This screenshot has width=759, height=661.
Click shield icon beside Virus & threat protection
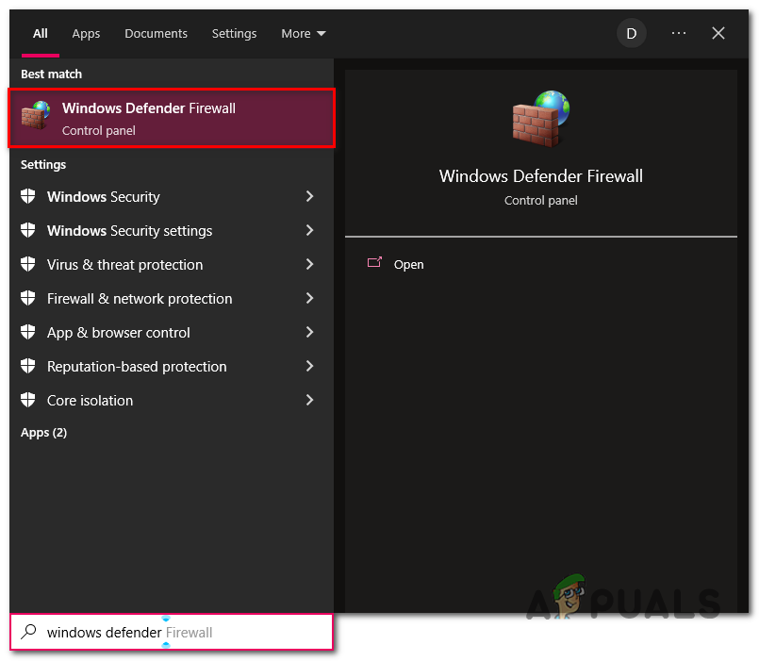28,264
